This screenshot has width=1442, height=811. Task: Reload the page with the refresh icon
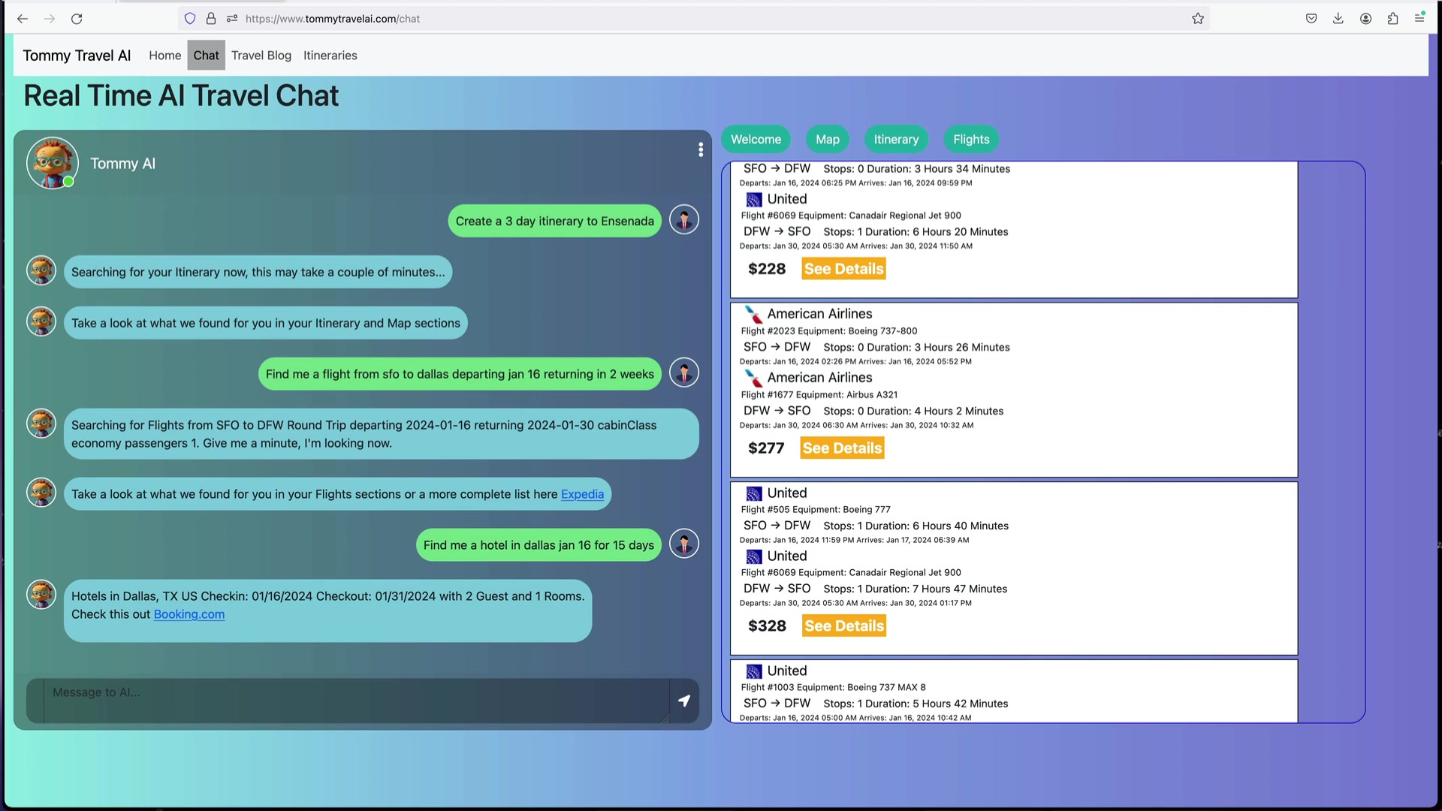[x=77, y=19]
